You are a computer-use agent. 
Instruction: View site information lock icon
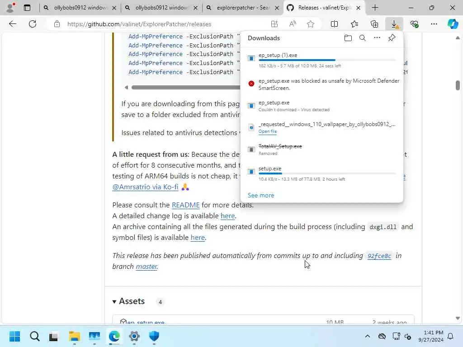[57, 24]
